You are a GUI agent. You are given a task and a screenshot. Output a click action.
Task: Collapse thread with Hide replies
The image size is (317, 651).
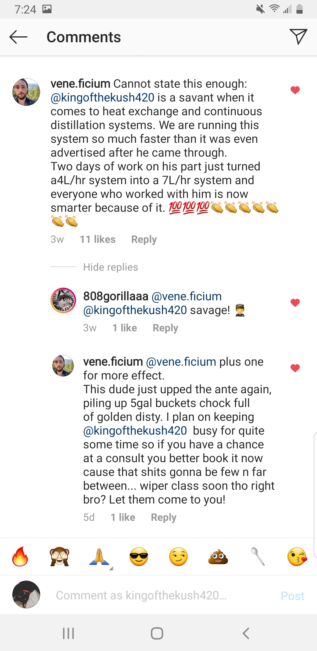click(110, 267)
